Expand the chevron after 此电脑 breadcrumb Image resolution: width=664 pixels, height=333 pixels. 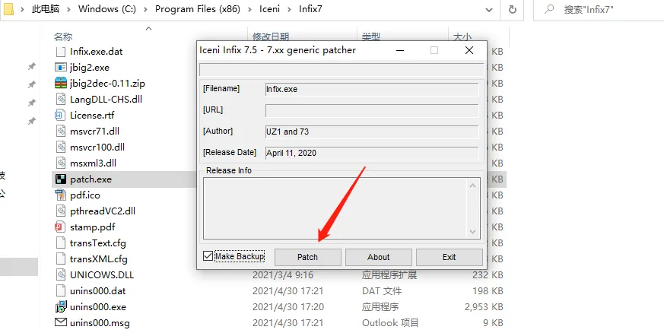tap(68, 9)
